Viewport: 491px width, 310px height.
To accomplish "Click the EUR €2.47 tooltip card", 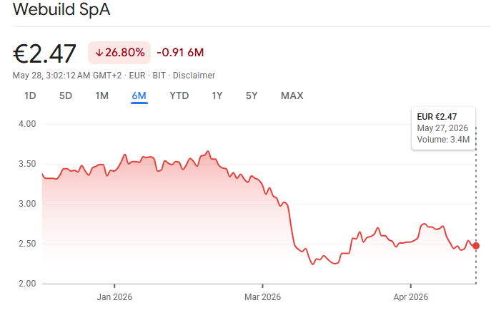I will click(x=443, y=128).
